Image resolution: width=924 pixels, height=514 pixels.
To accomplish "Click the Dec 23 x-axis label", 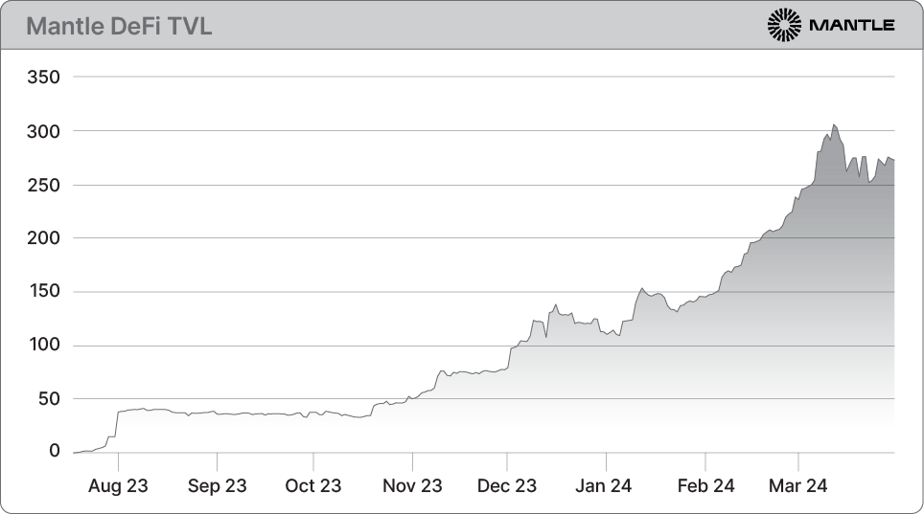I will point(507,485).
